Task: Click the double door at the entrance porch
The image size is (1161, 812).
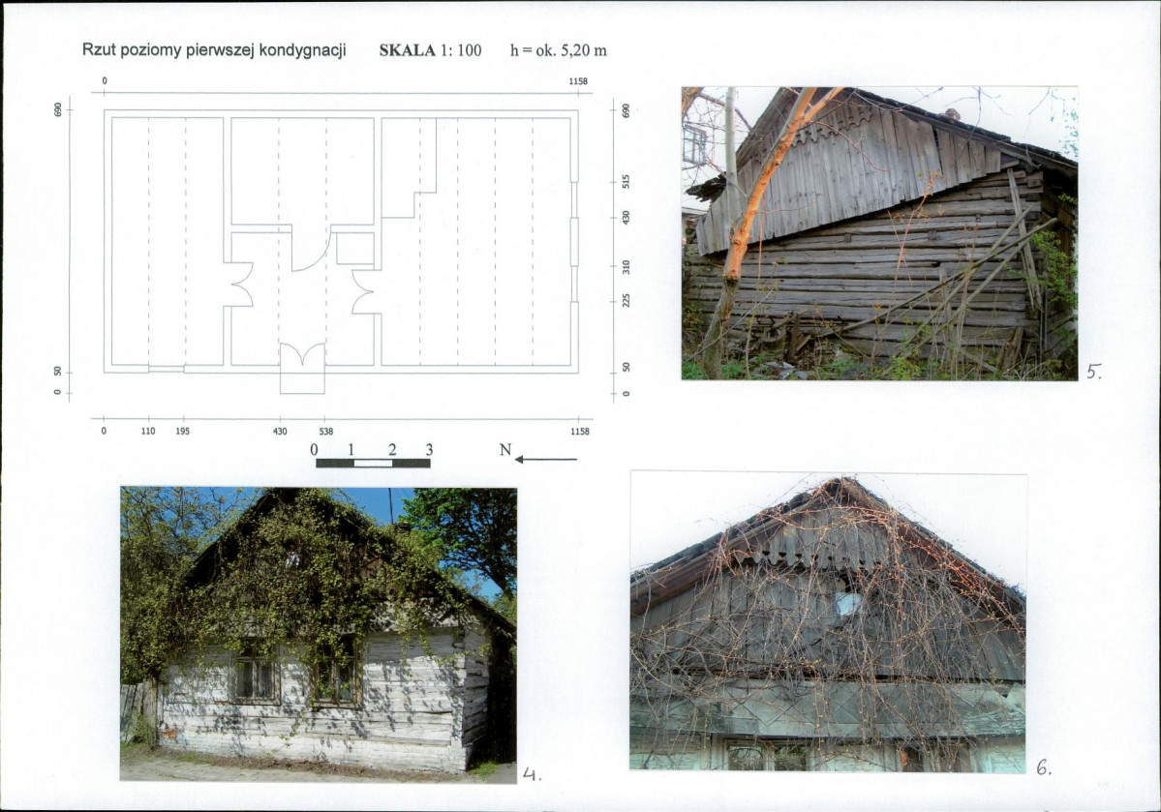Action: [302, 354]
